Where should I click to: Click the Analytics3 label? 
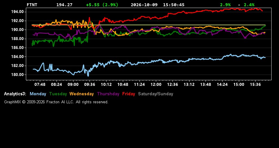point(15,94)
